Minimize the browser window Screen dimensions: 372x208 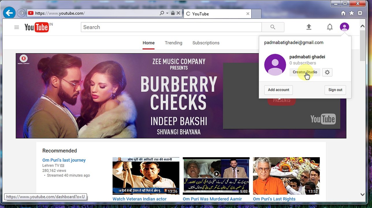coord(336,3)
